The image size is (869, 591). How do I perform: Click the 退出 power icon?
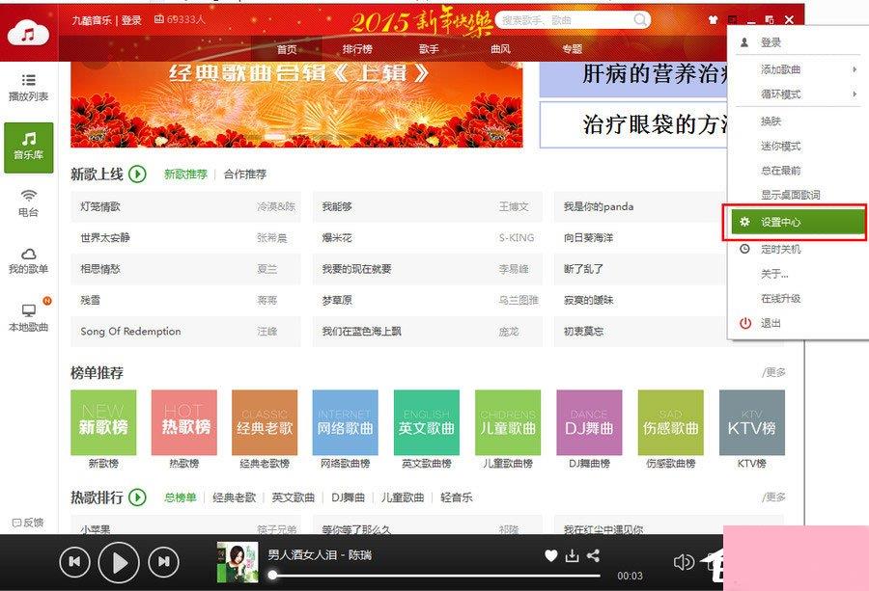click(745, 323)
